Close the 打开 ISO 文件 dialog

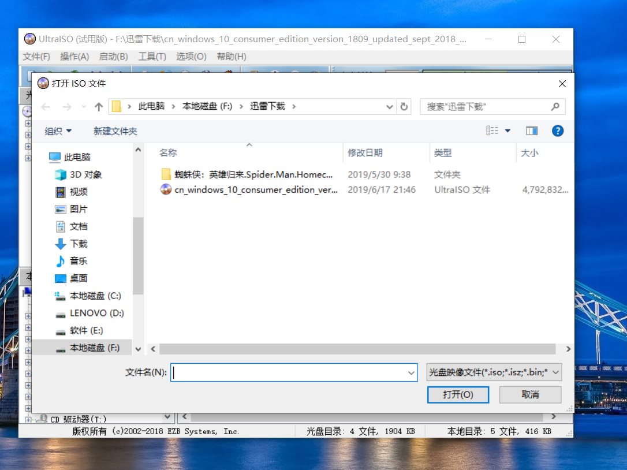pos(562,84)
